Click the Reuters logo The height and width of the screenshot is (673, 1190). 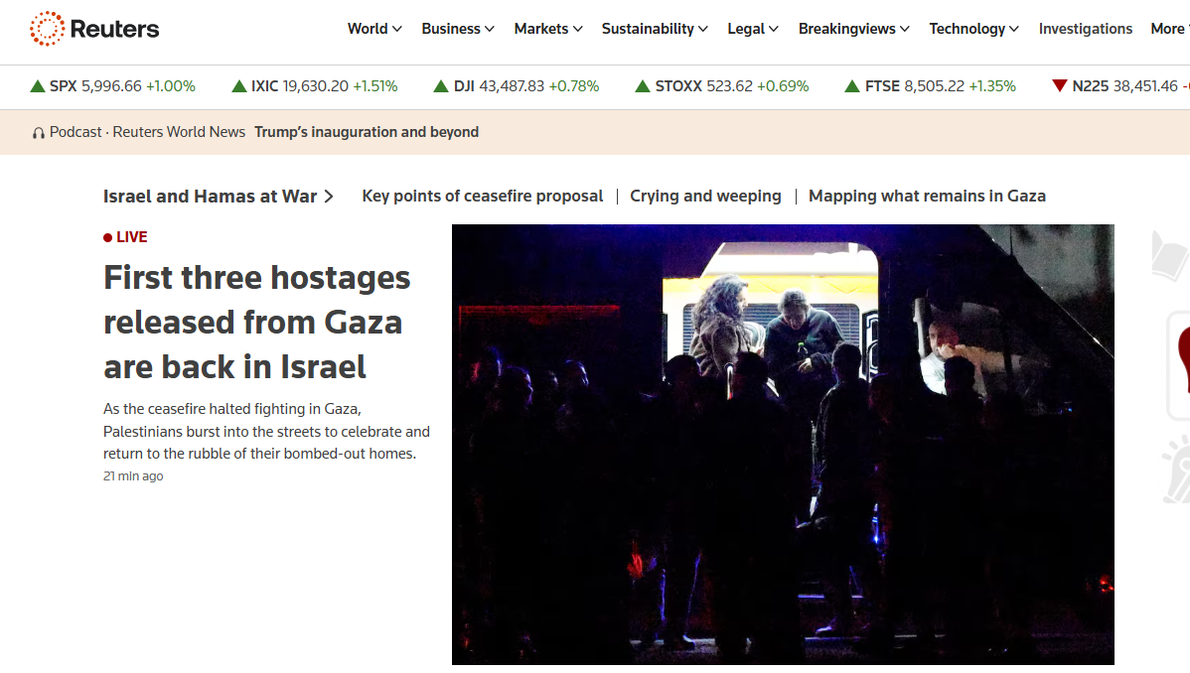(94, 29)
